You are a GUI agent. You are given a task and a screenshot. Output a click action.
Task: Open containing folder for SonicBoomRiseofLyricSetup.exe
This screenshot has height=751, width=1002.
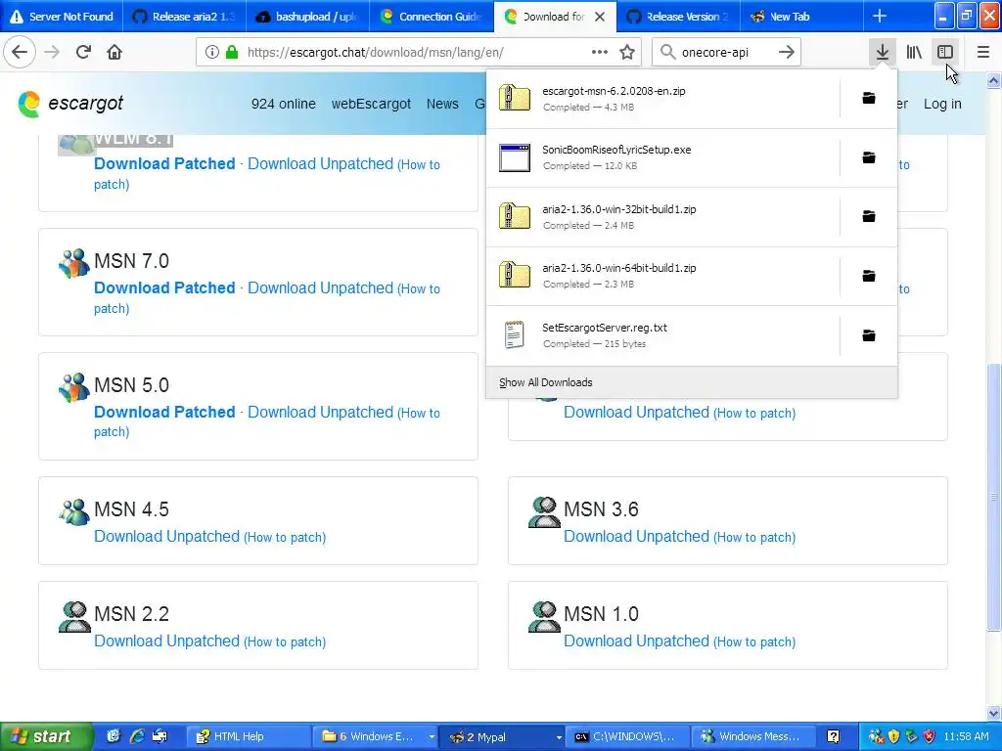pos(869,157)
